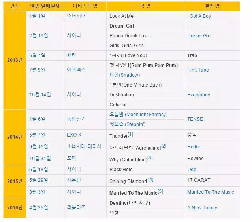Select the Black Hole song cell
Image resolution: width=252 pixels, height=222 pixels.
pyautogui.click(x=145, y=170)
